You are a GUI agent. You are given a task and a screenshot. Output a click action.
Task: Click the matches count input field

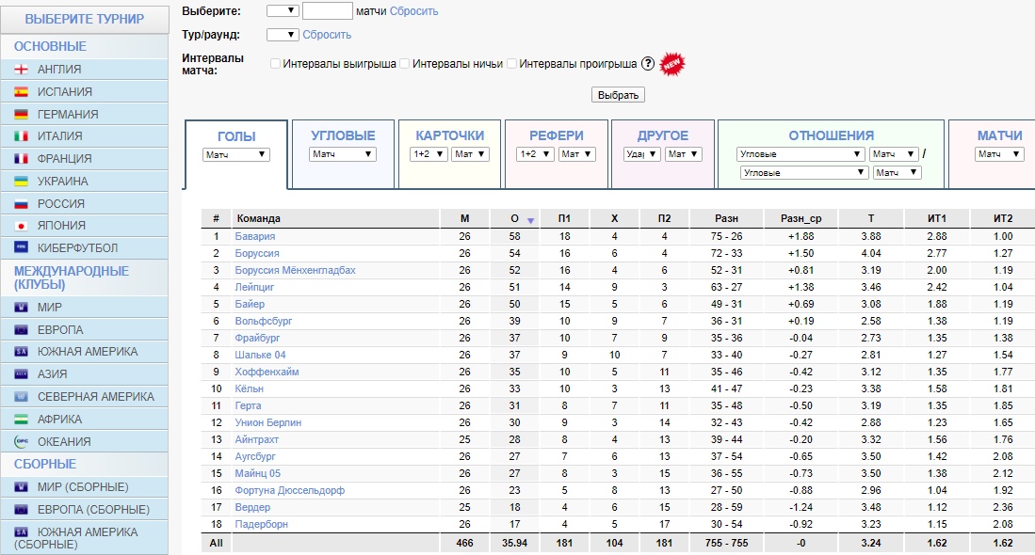point(328,11)
